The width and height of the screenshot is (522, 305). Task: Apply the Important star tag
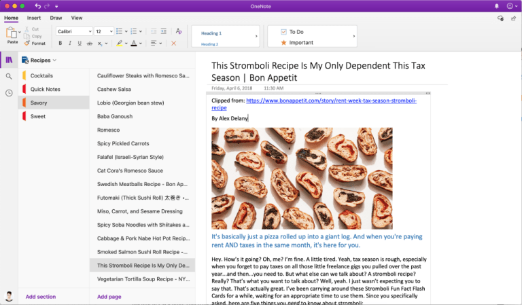point(297,43)
